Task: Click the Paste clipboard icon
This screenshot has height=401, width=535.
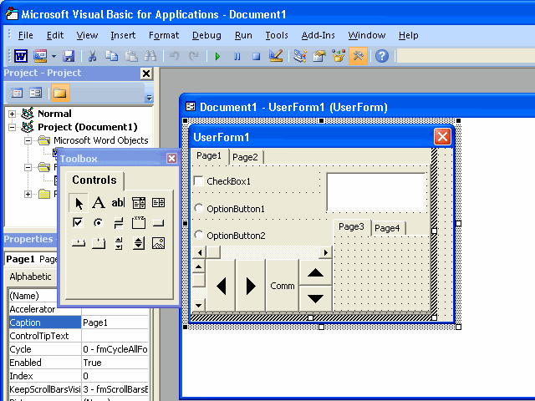Action: (131, 56)
